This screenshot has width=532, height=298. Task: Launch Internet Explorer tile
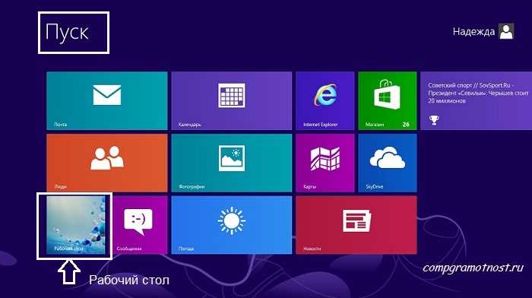click(325, 100)
